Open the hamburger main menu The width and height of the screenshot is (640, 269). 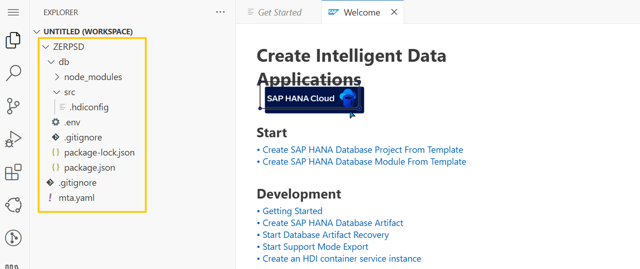[x=13, y=12]
